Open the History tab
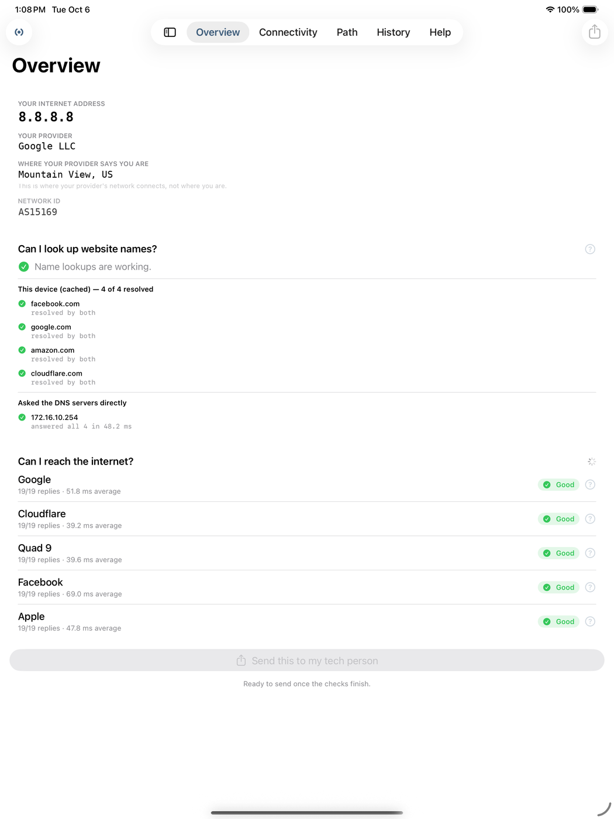The width and height of the screenshot is (614, 819). point(394,32)
